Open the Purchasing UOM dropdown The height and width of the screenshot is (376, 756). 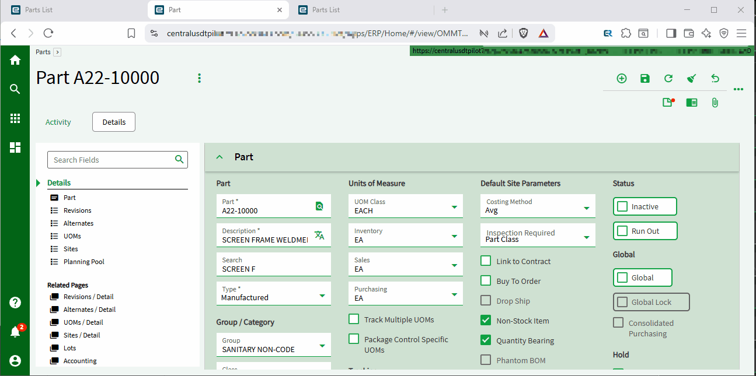tap(406, 293)
